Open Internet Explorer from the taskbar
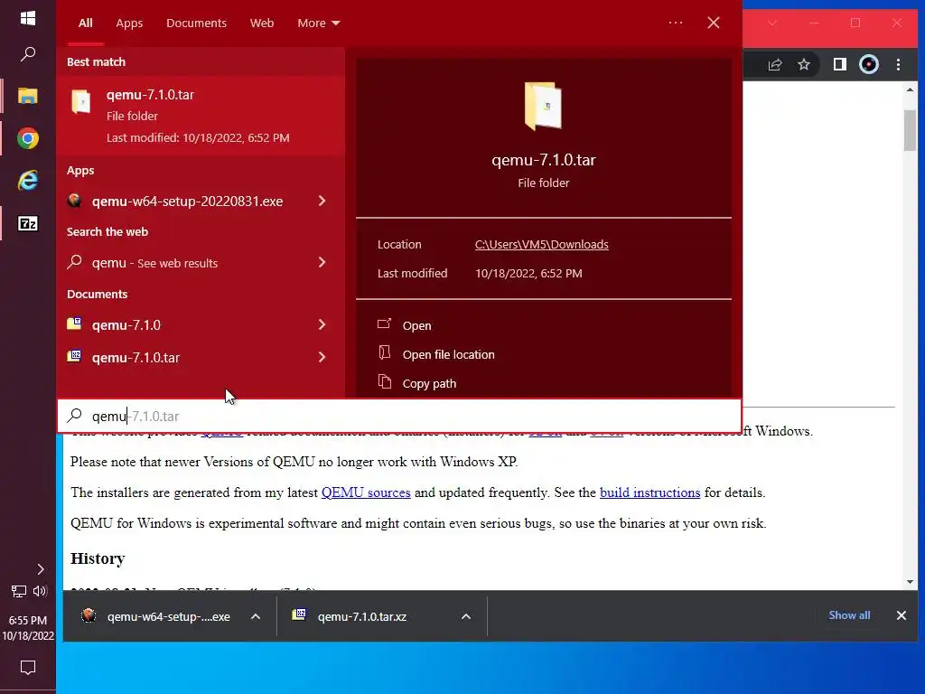The height and width of the screenshot is (694, 925). [28, 181]
